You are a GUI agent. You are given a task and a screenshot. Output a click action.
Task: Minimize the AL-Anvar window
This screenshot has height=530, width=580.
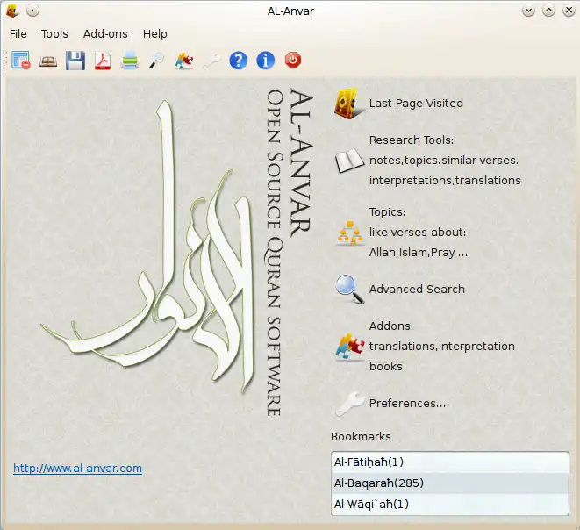[528, 11]
